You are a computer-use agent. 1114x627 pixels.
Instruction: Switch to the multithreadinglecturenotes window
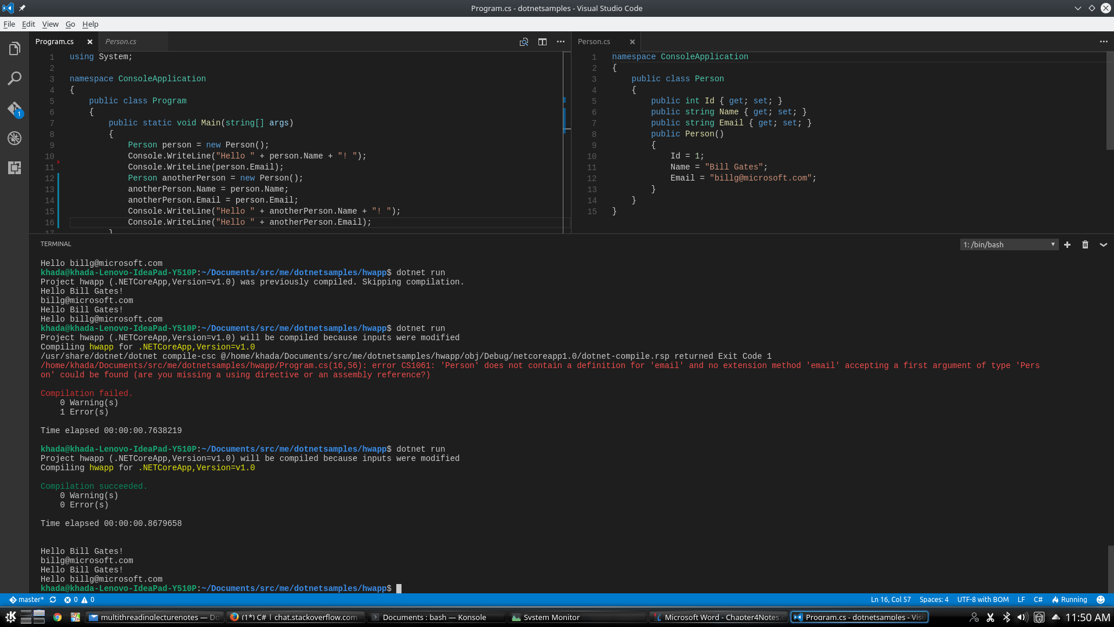click(x=154, y=617)
